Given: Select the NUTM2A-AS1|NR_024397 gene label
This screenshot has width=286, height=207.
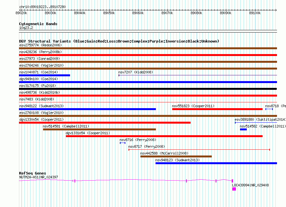Looking at the screenshot, I should [x=39, y=177].
